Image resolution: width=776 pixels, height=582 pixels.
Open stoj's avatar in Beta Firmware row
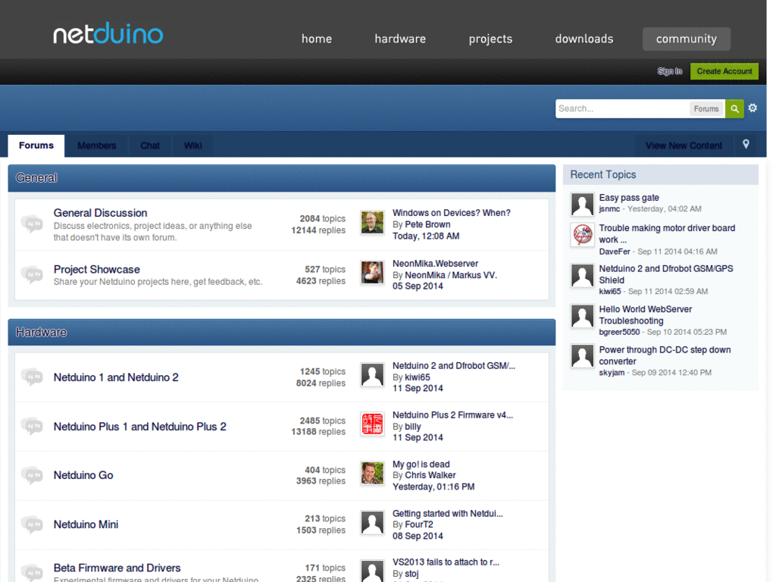point(372,571)
